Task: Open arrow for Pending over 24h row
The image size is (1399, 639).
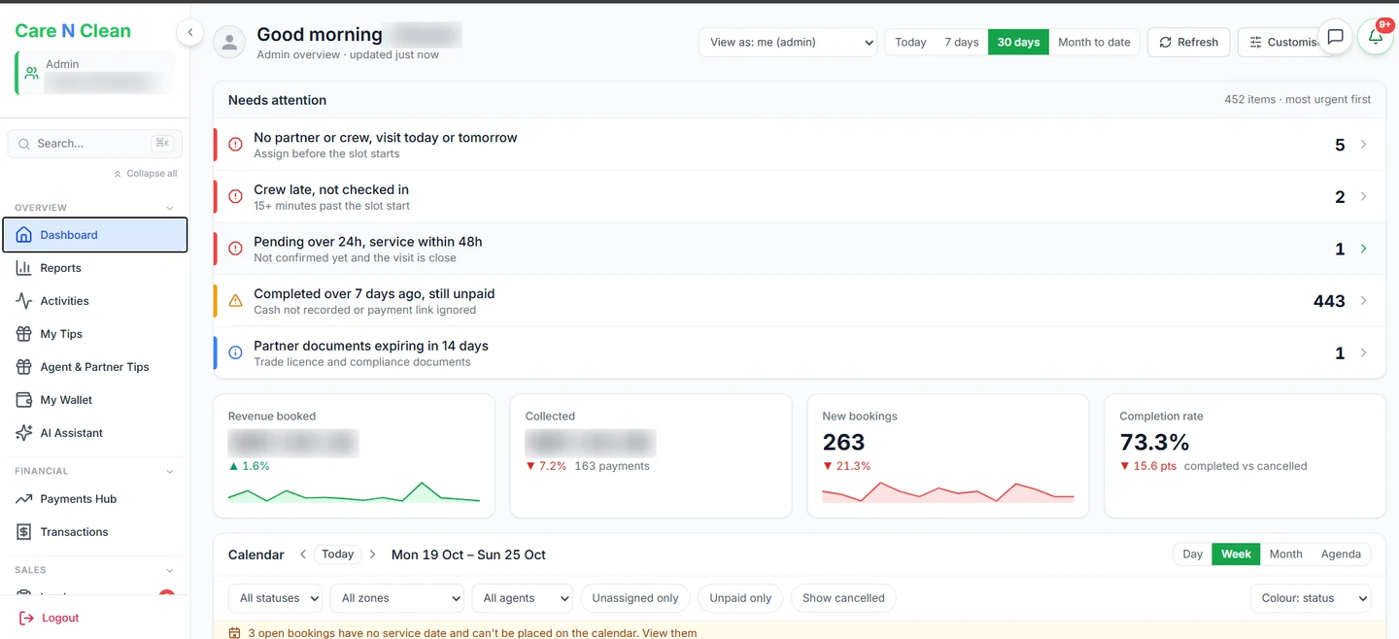Action: coord(1364,249)
